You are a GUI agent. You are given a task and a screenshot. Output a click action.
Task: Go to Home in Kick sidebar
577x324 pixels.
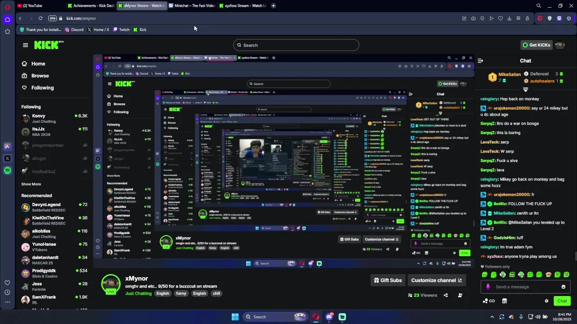click(34, 64)
